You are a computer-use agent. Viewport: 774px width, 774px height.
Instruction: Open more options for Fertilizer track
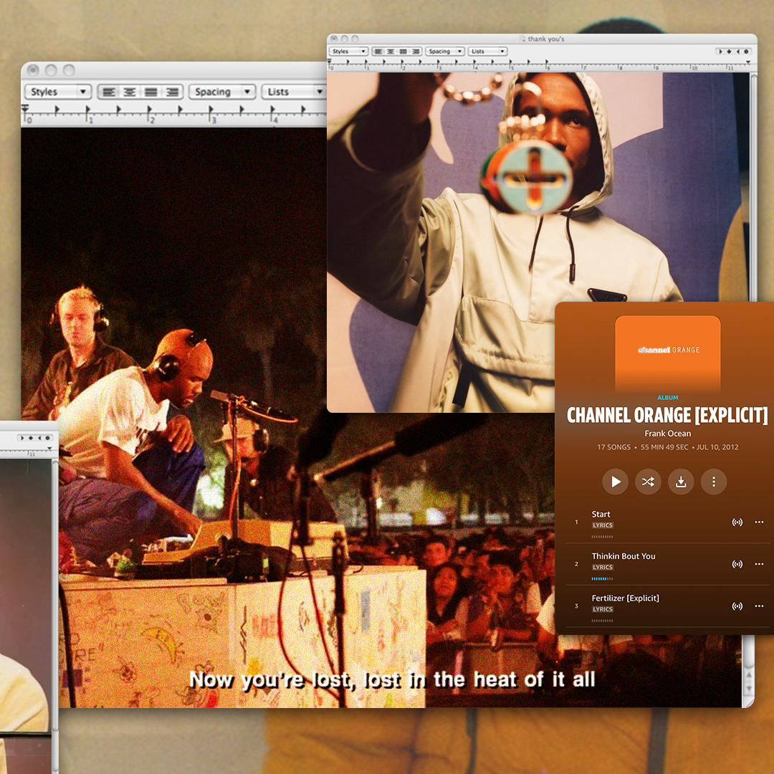tap(759, 606)
